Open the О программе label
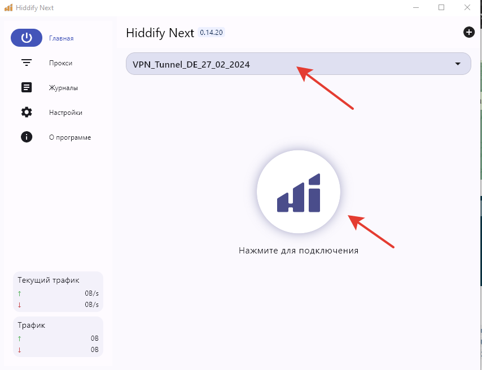Viewport: 482px width, 370px height. 70,137
